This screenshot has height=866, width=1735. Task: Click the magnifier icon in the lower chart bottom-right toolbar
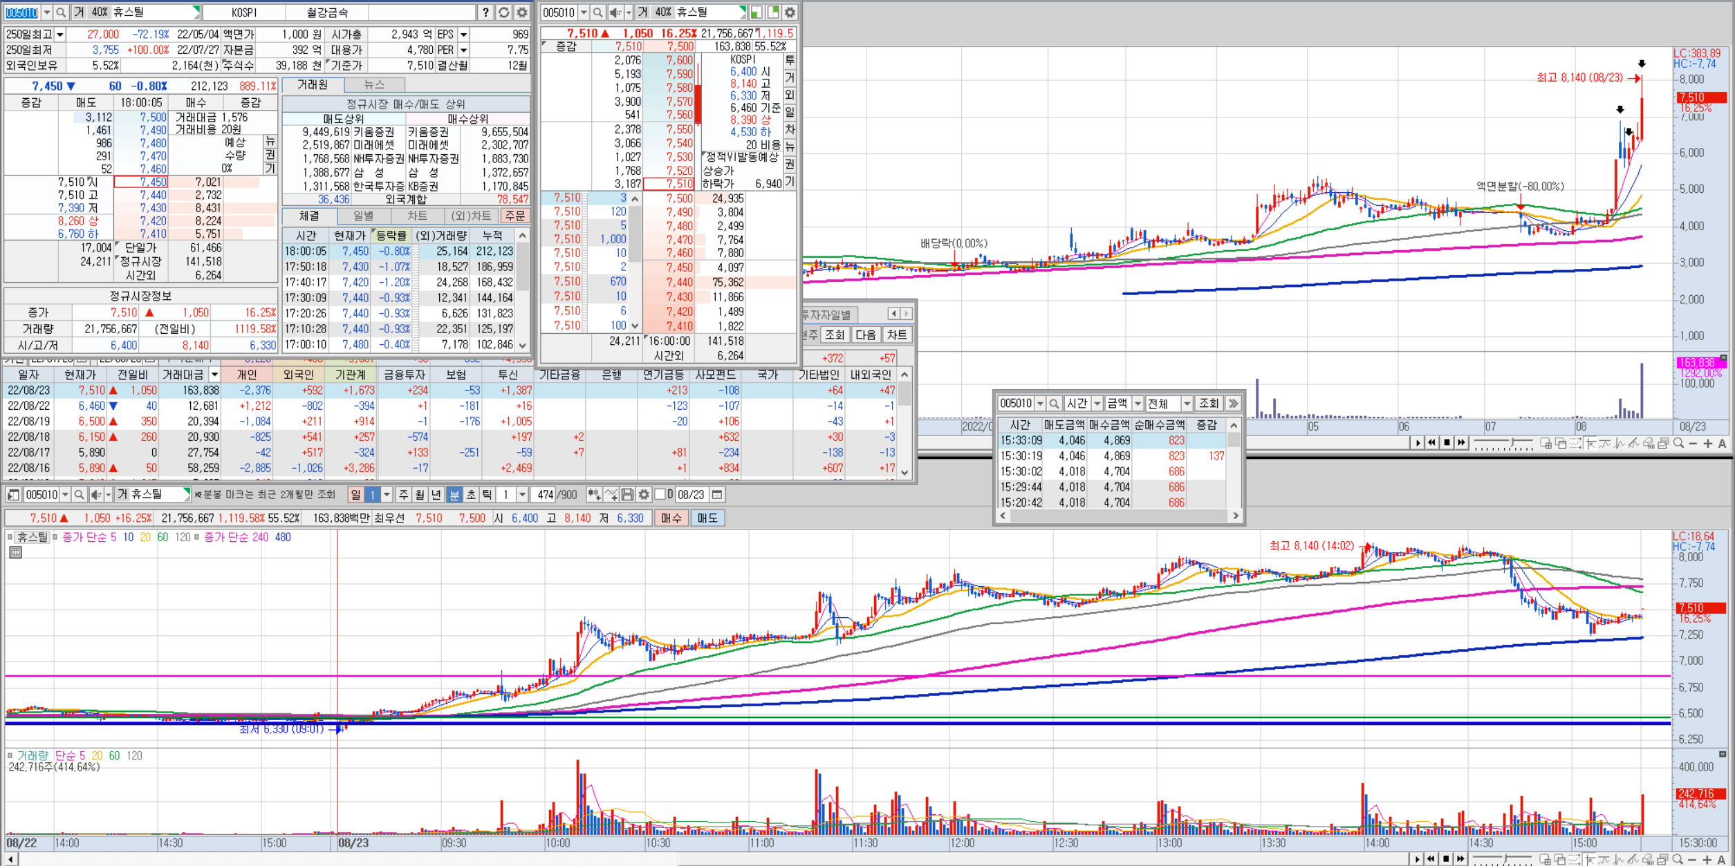point(1678,860)
